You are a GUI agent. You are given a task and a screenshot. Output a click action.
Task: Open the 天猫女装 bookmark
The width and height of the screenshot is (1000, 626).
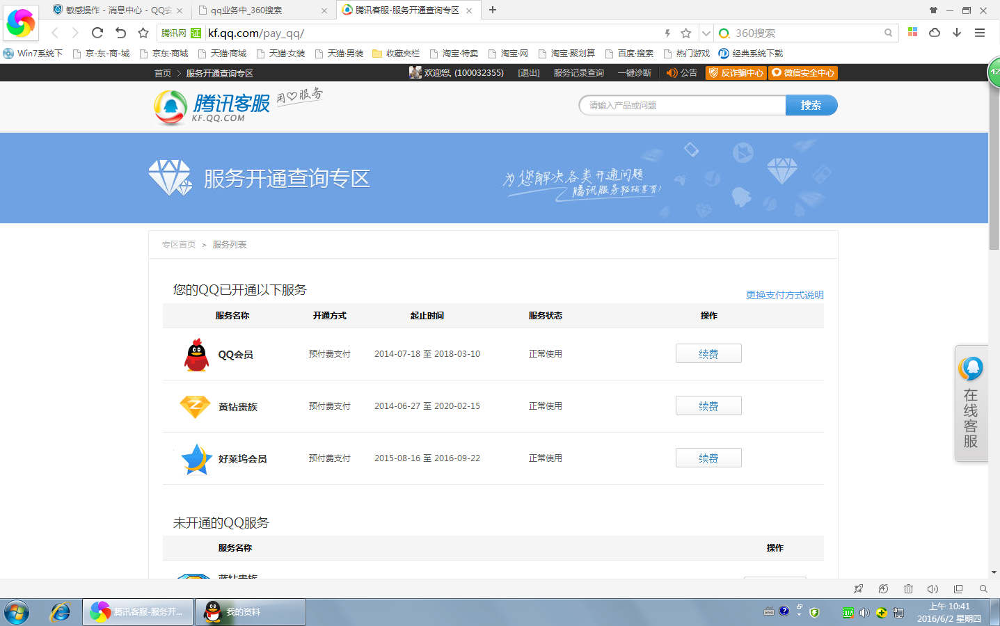pyautogui.click(x=280, y=53)
